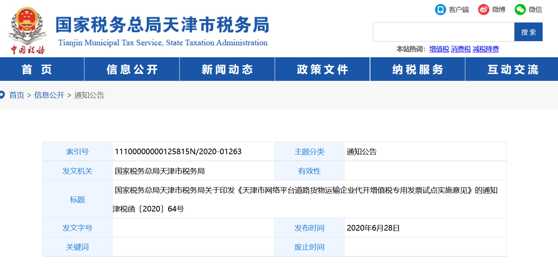Select the 纳税服务 navigation menu
The width and height of the screenshot is (558, 274).
coord(418,70)
